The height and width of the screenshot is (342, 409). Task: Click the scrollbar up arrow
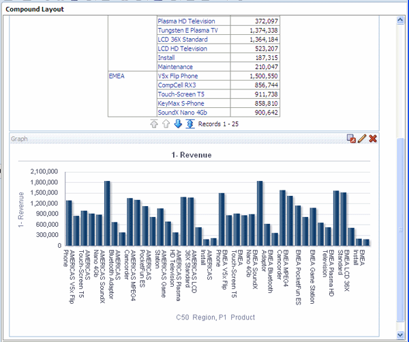coord(400,20)
